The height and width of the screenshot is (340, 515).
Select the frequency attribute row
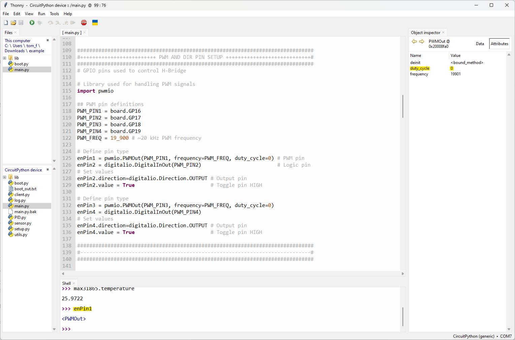pyautogui.click(x=457, y=74)
